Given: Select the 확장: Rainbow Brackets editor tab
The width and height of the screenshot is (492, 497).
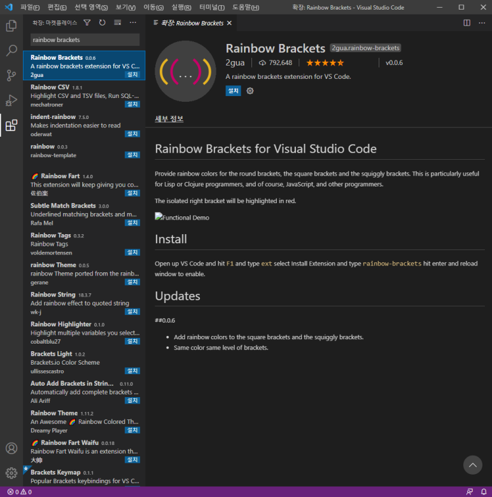Looking at the screenshot, I should pyautogui.click(x=192, y=23).
